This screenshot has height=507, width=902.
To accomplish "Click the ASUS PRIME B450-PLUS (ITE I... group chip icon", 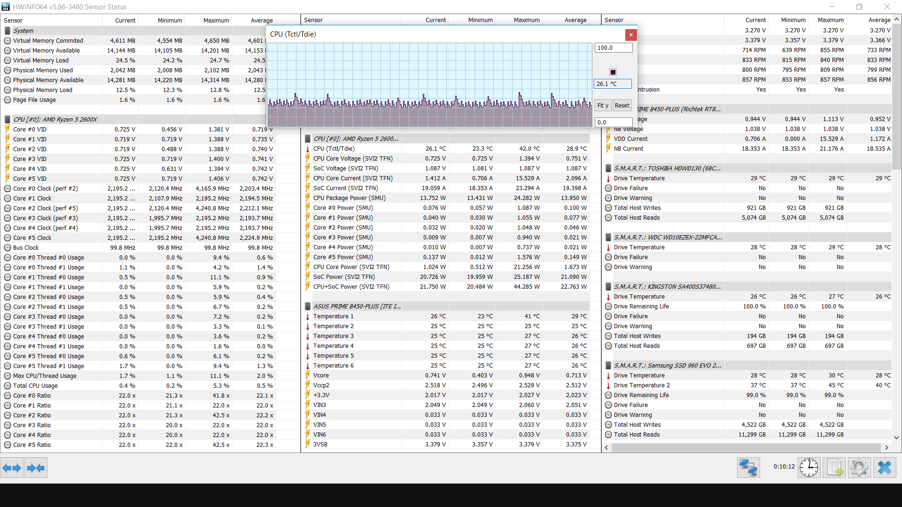I will pos(308,306).
